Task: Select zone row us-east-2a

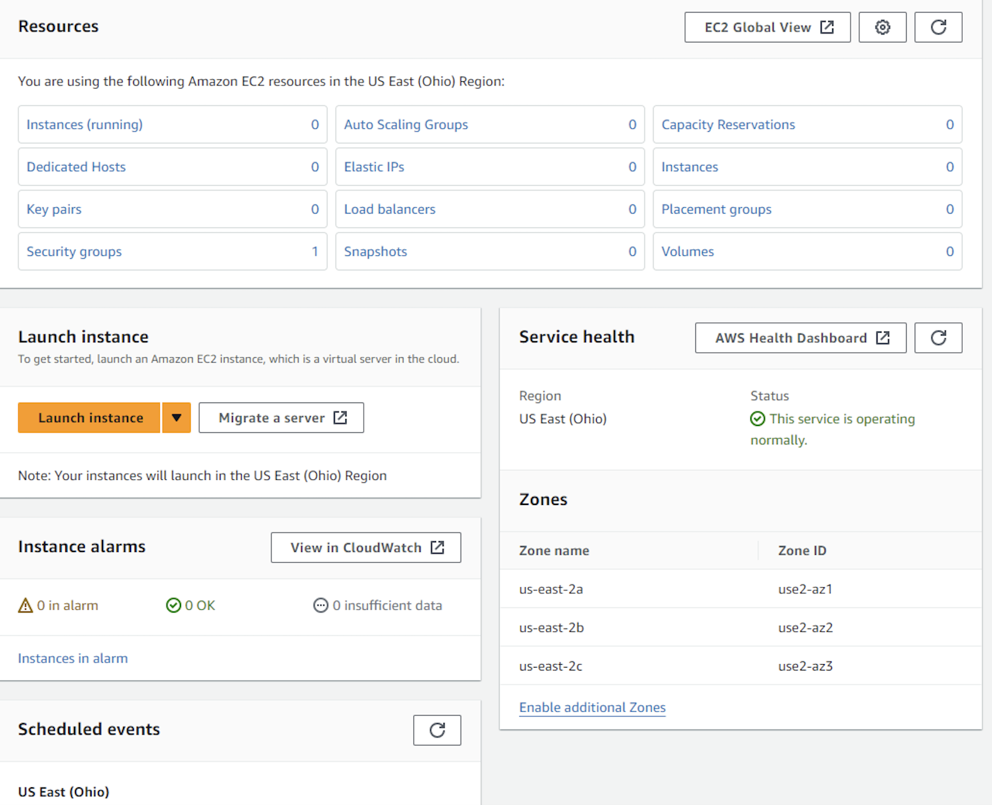Action: coord(741,589)
